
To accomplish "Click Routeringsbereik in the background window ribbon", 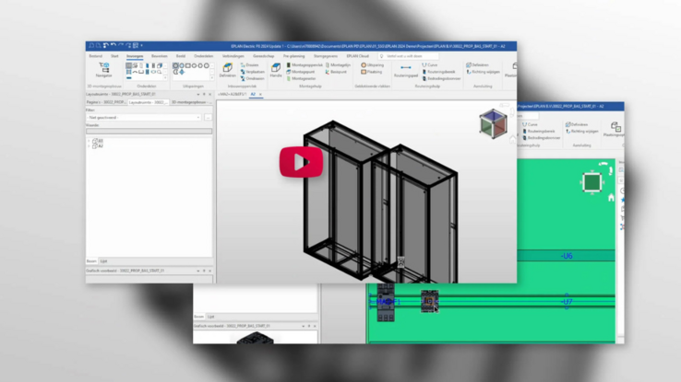I will pyautogui.click(x=539, y=132).
